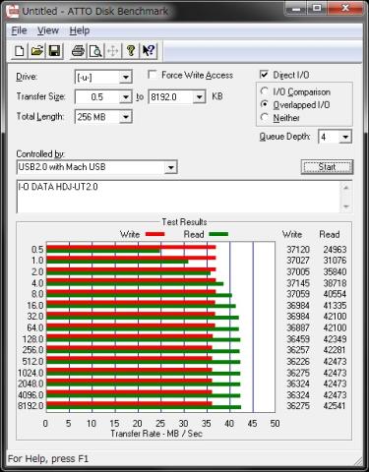Click in the I-O DATA HDJ-UT2.0 description field
The width and height of the screenshot is (369, 472).
point(178,197)
